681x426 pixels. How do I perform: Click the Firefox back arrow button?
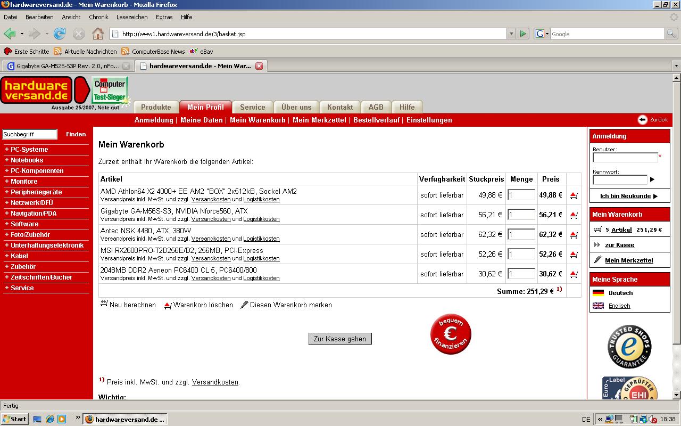pyautogui.click(x=10, y=34)
